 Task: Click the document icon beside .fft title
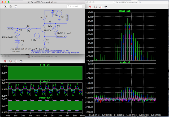114,2
